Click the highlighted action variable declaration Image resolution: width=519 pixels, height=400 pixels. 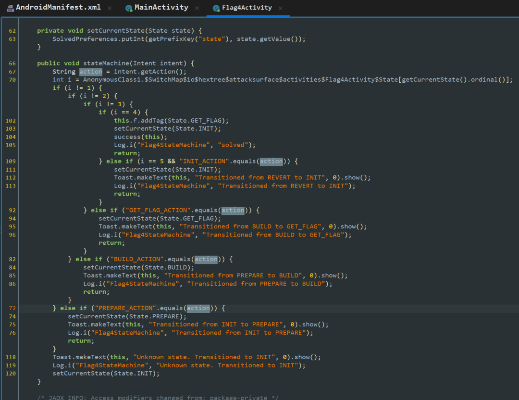[x=91, y=72]
